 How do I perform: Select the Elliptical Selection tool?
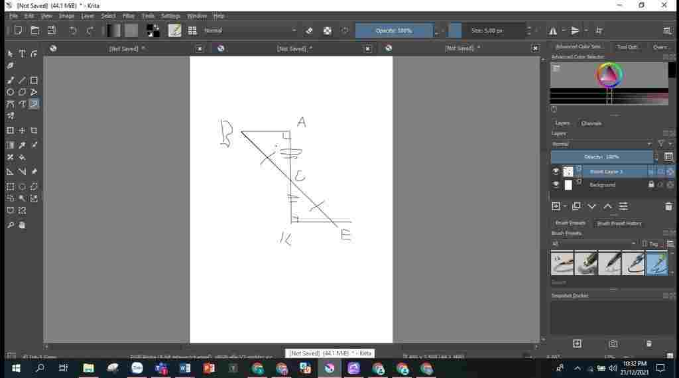tap(22, 186)
